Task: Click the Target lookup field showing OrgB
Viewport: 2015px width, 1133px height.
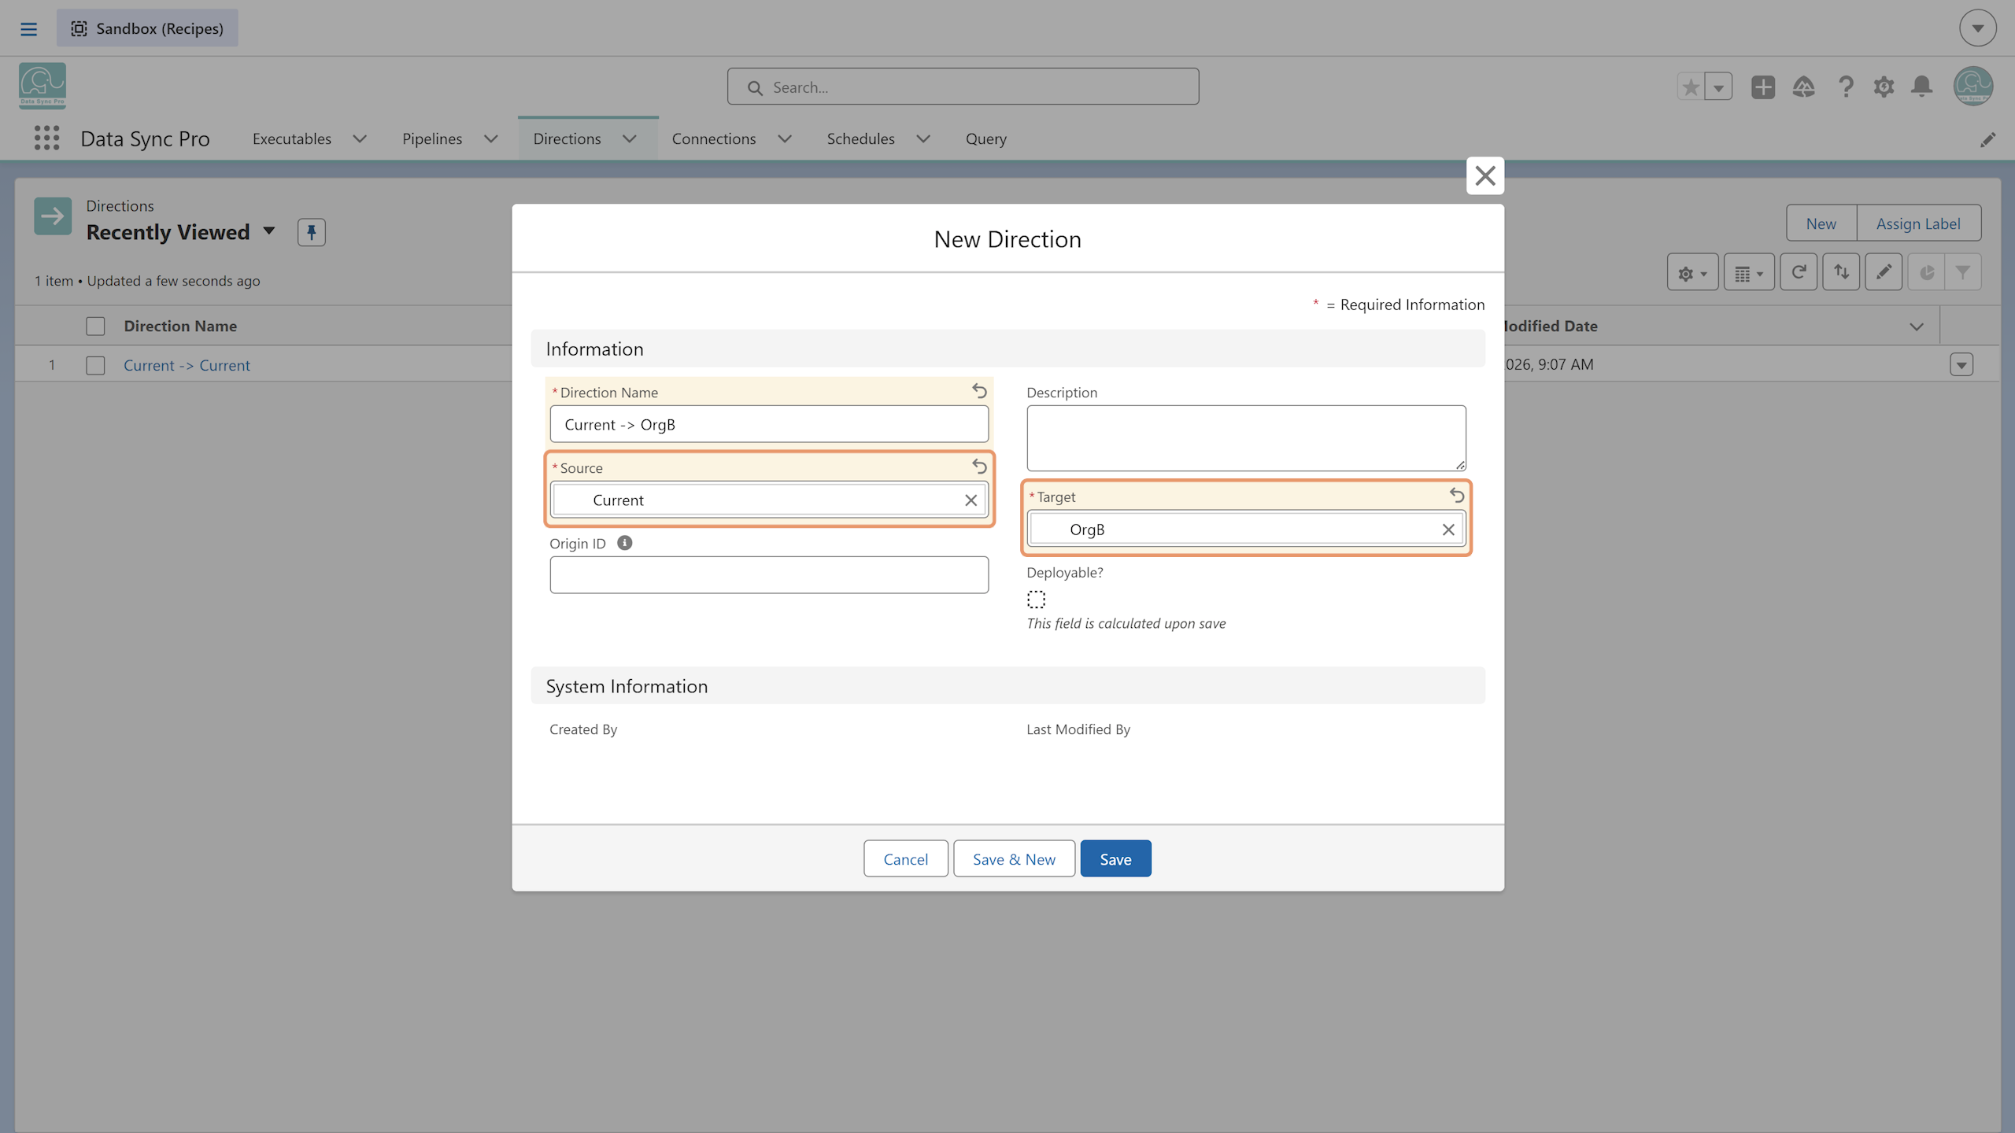Action: [x=1246, y=530]
